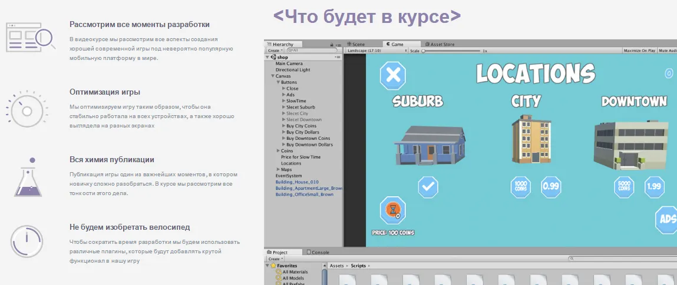677x285 pixels.
Task: Click the hourglass slow time icon
Action: click(x=391, y=210)
